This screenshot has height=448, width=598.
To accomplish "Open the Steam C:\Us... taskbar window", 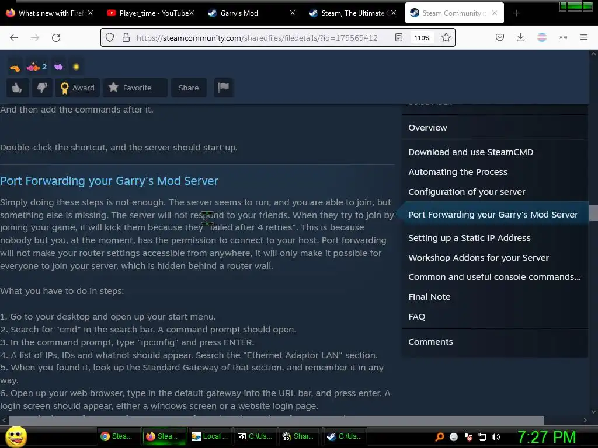I will tap(345, 436).
